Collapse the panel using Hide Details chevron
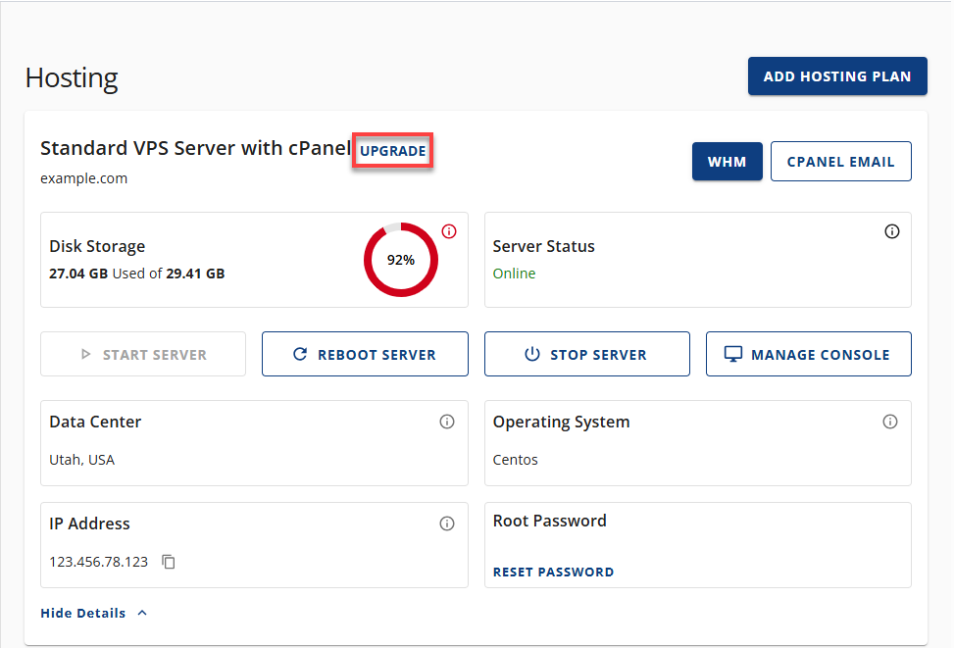The image size is (954, 648). [141, 613]
